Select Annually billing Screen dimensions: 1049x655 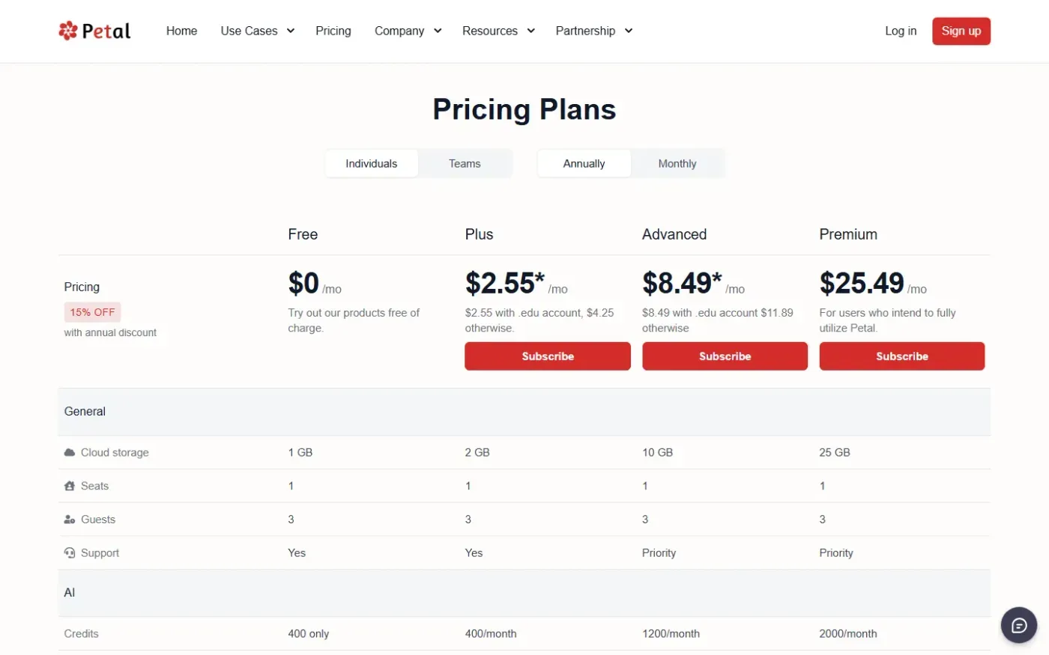[584, 163]
